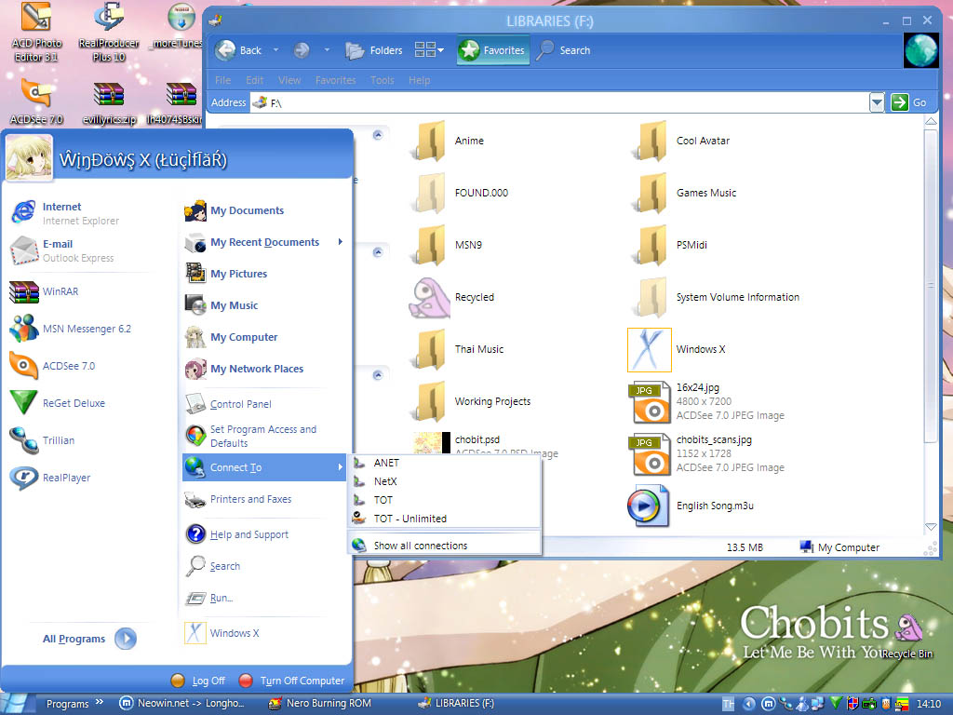Toggle the Folders pane in toolbar

374,50
